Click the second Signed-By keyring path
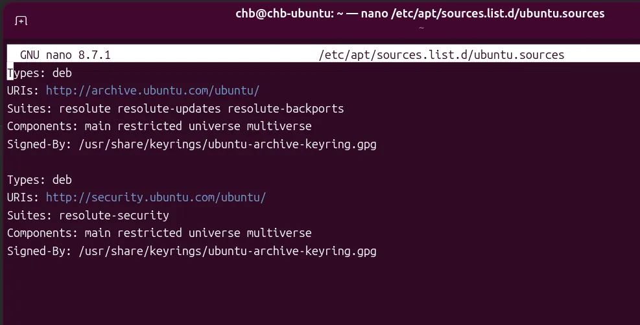The image size is (640, 325). tap(228, 251)
